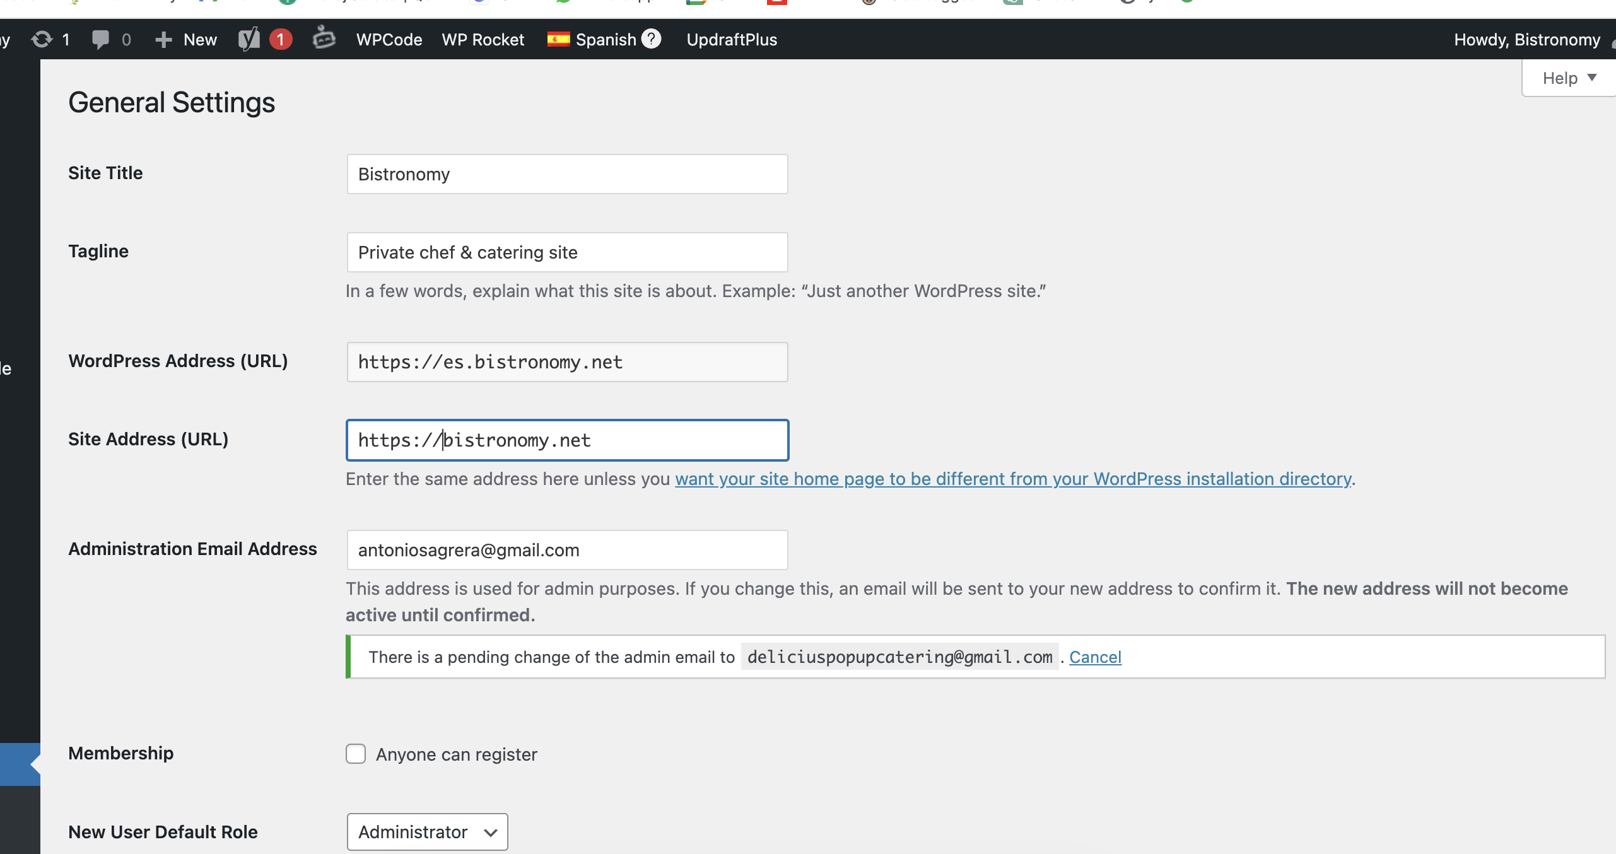Image resolution: width=1616 pixels, height=854 pixels.
Task: Open the WP Rocket menu
Action: tap(483, 39)
